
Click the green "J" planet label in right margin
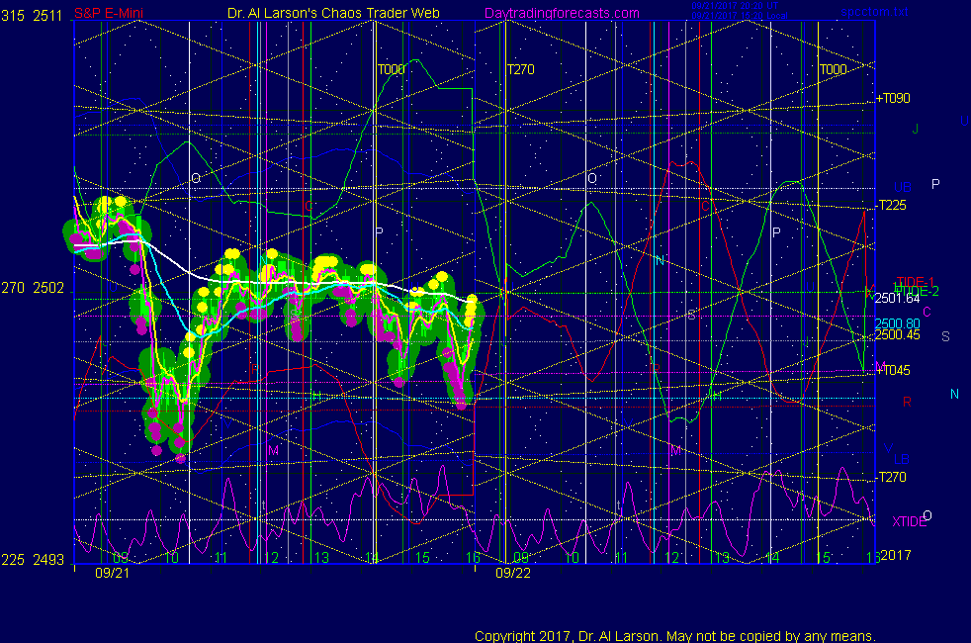916,129
